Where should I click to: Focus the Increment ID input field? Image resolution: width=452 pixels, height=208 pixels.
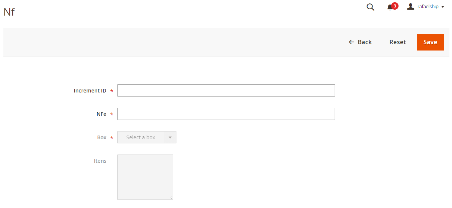(226, 91)
